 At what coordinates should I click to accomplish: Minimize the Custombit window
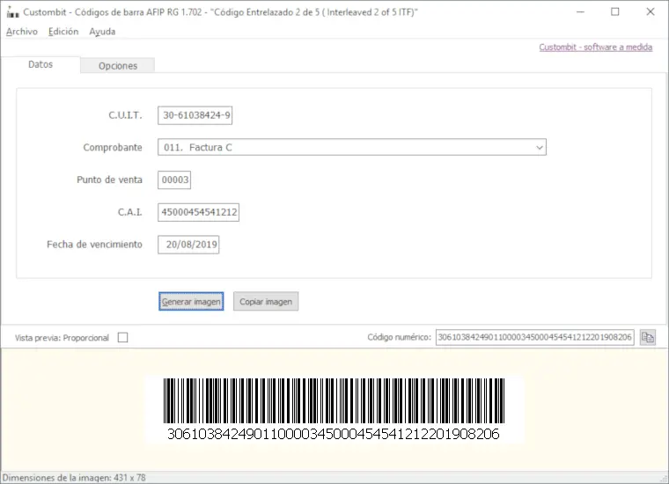point(580,12)
